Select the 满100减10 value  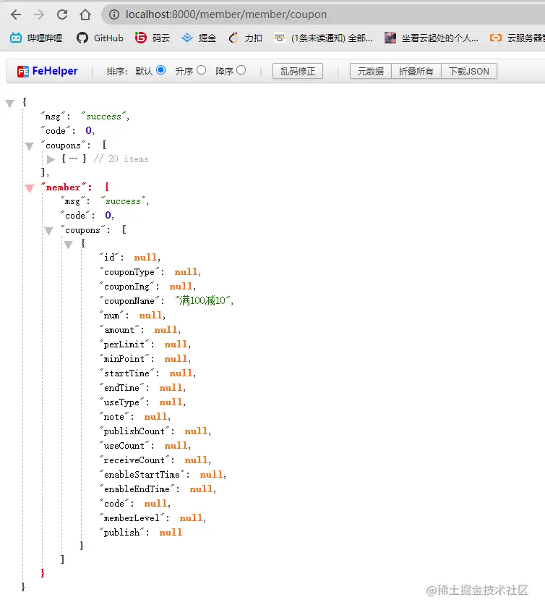pos(202,300)
